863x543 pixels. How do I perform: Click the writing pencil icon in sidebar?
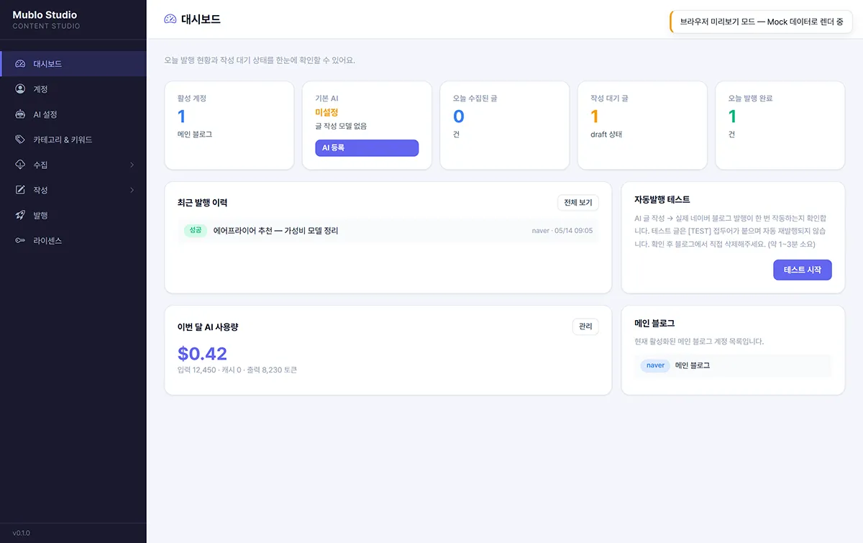click(20, 190)
